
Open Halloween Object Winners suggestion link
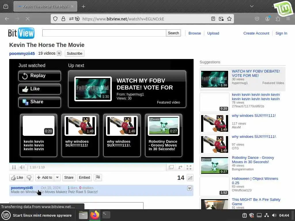click(255, 181)
